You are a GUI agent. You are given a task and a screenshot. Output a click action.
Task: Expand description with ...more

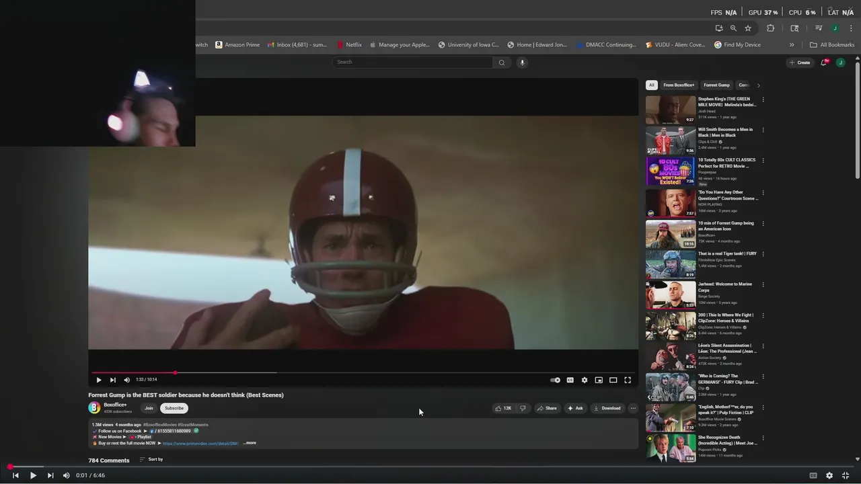(x=250, y=443)
